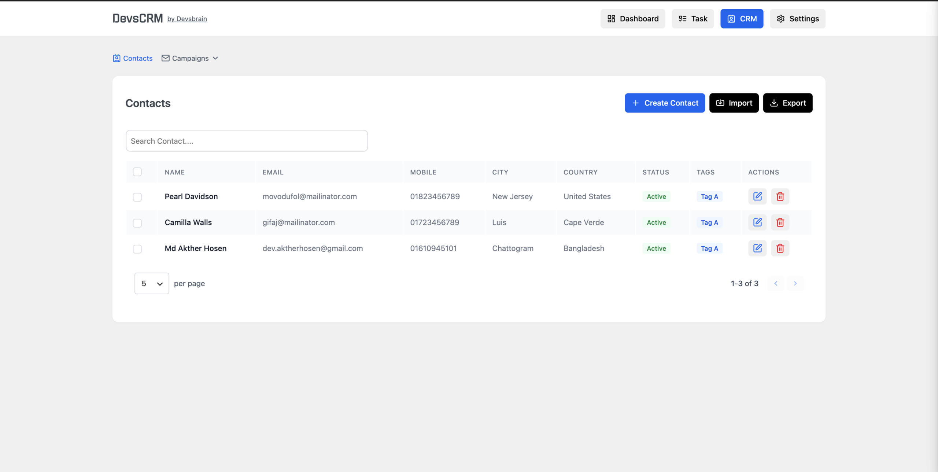Open the per page dropdown showing 5

pyautogui.click(x=152, y=283)
